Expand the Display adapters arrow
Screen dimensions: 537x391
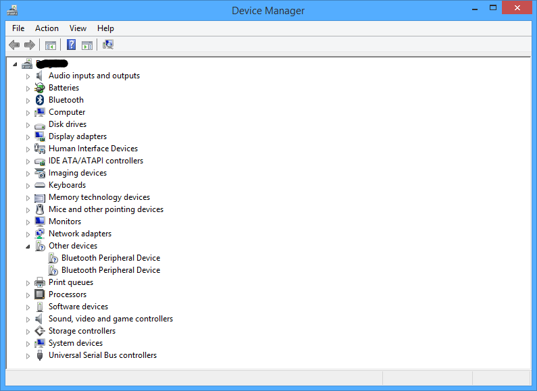(28, 137)
